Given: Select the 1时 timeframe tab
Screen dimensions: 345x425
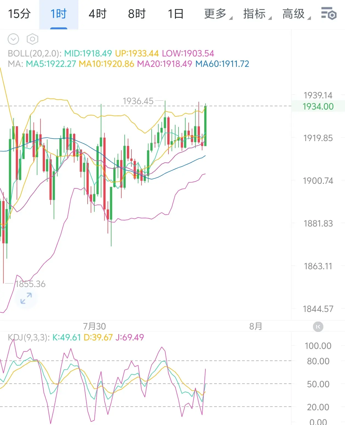Looking at the screenshot, I should (59, 14).
